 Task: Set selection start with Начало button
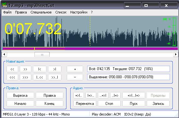(20, 104)
